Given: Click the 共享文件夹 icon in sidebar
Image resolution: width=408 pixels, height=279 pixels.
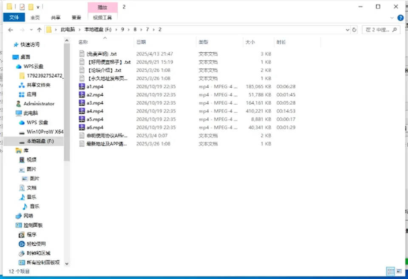Looking at the screenshot, I should [x=22, y=85].
